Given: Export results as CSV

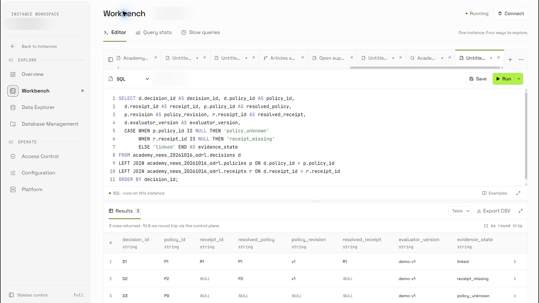Looking at the screenshot, I should [494, 211].
